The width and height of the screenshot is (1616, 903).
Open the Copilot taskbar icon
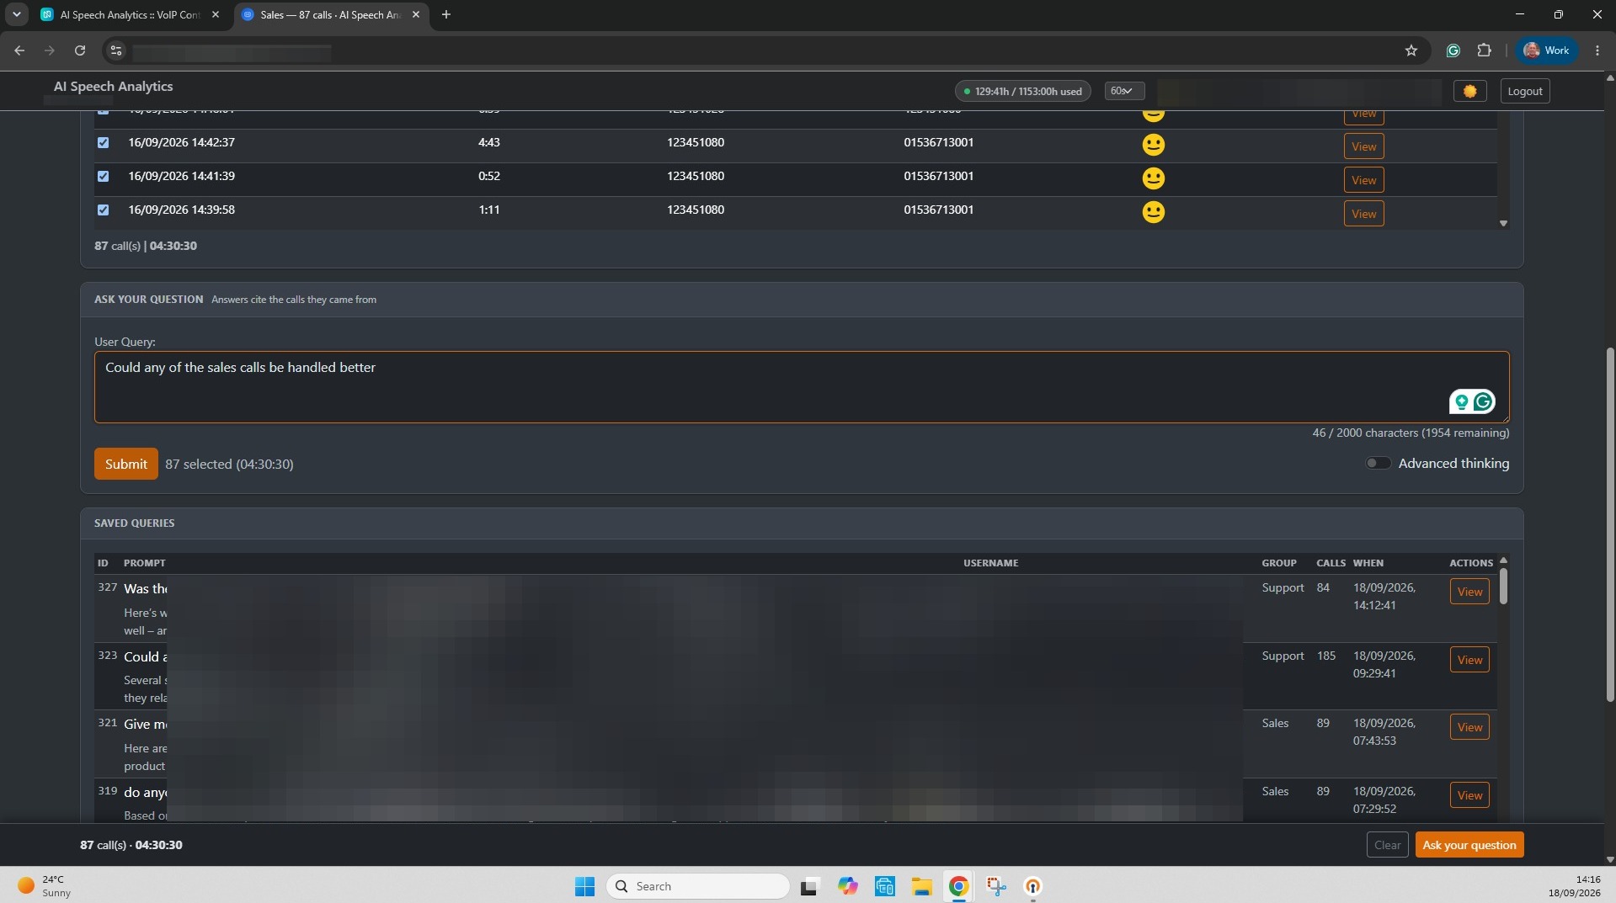847,886
